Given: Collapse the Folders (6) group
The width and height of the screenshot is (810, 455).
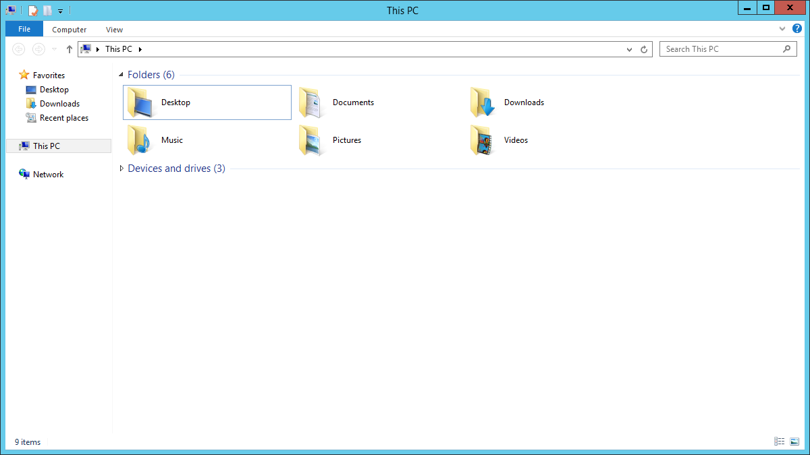Looking at the screenshot, I should pyautogui.click(x=122, y=75).
